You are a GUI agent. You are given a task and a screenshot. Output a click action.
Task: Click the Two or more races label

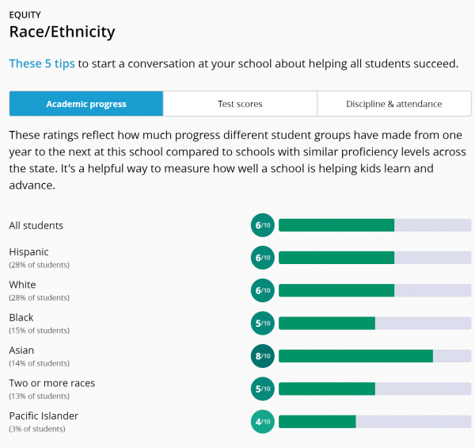(51, 383)
